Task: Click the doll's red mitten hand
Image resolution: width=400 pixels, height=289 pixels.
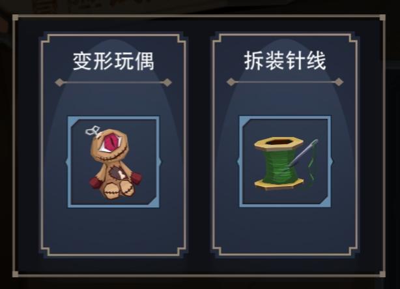Action: point(95,182)
